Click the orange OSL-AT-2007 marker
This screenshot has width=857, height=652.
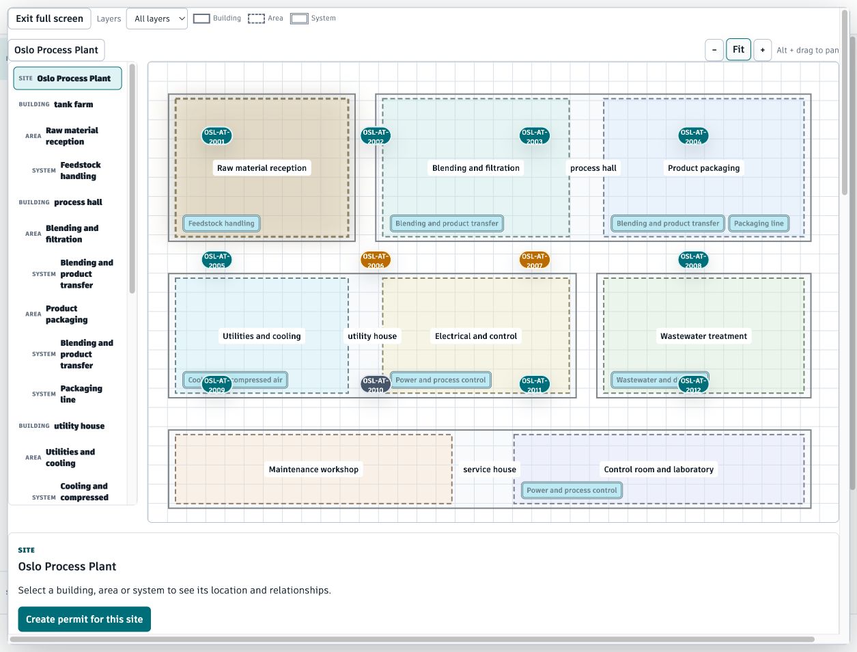click(535, 260)
